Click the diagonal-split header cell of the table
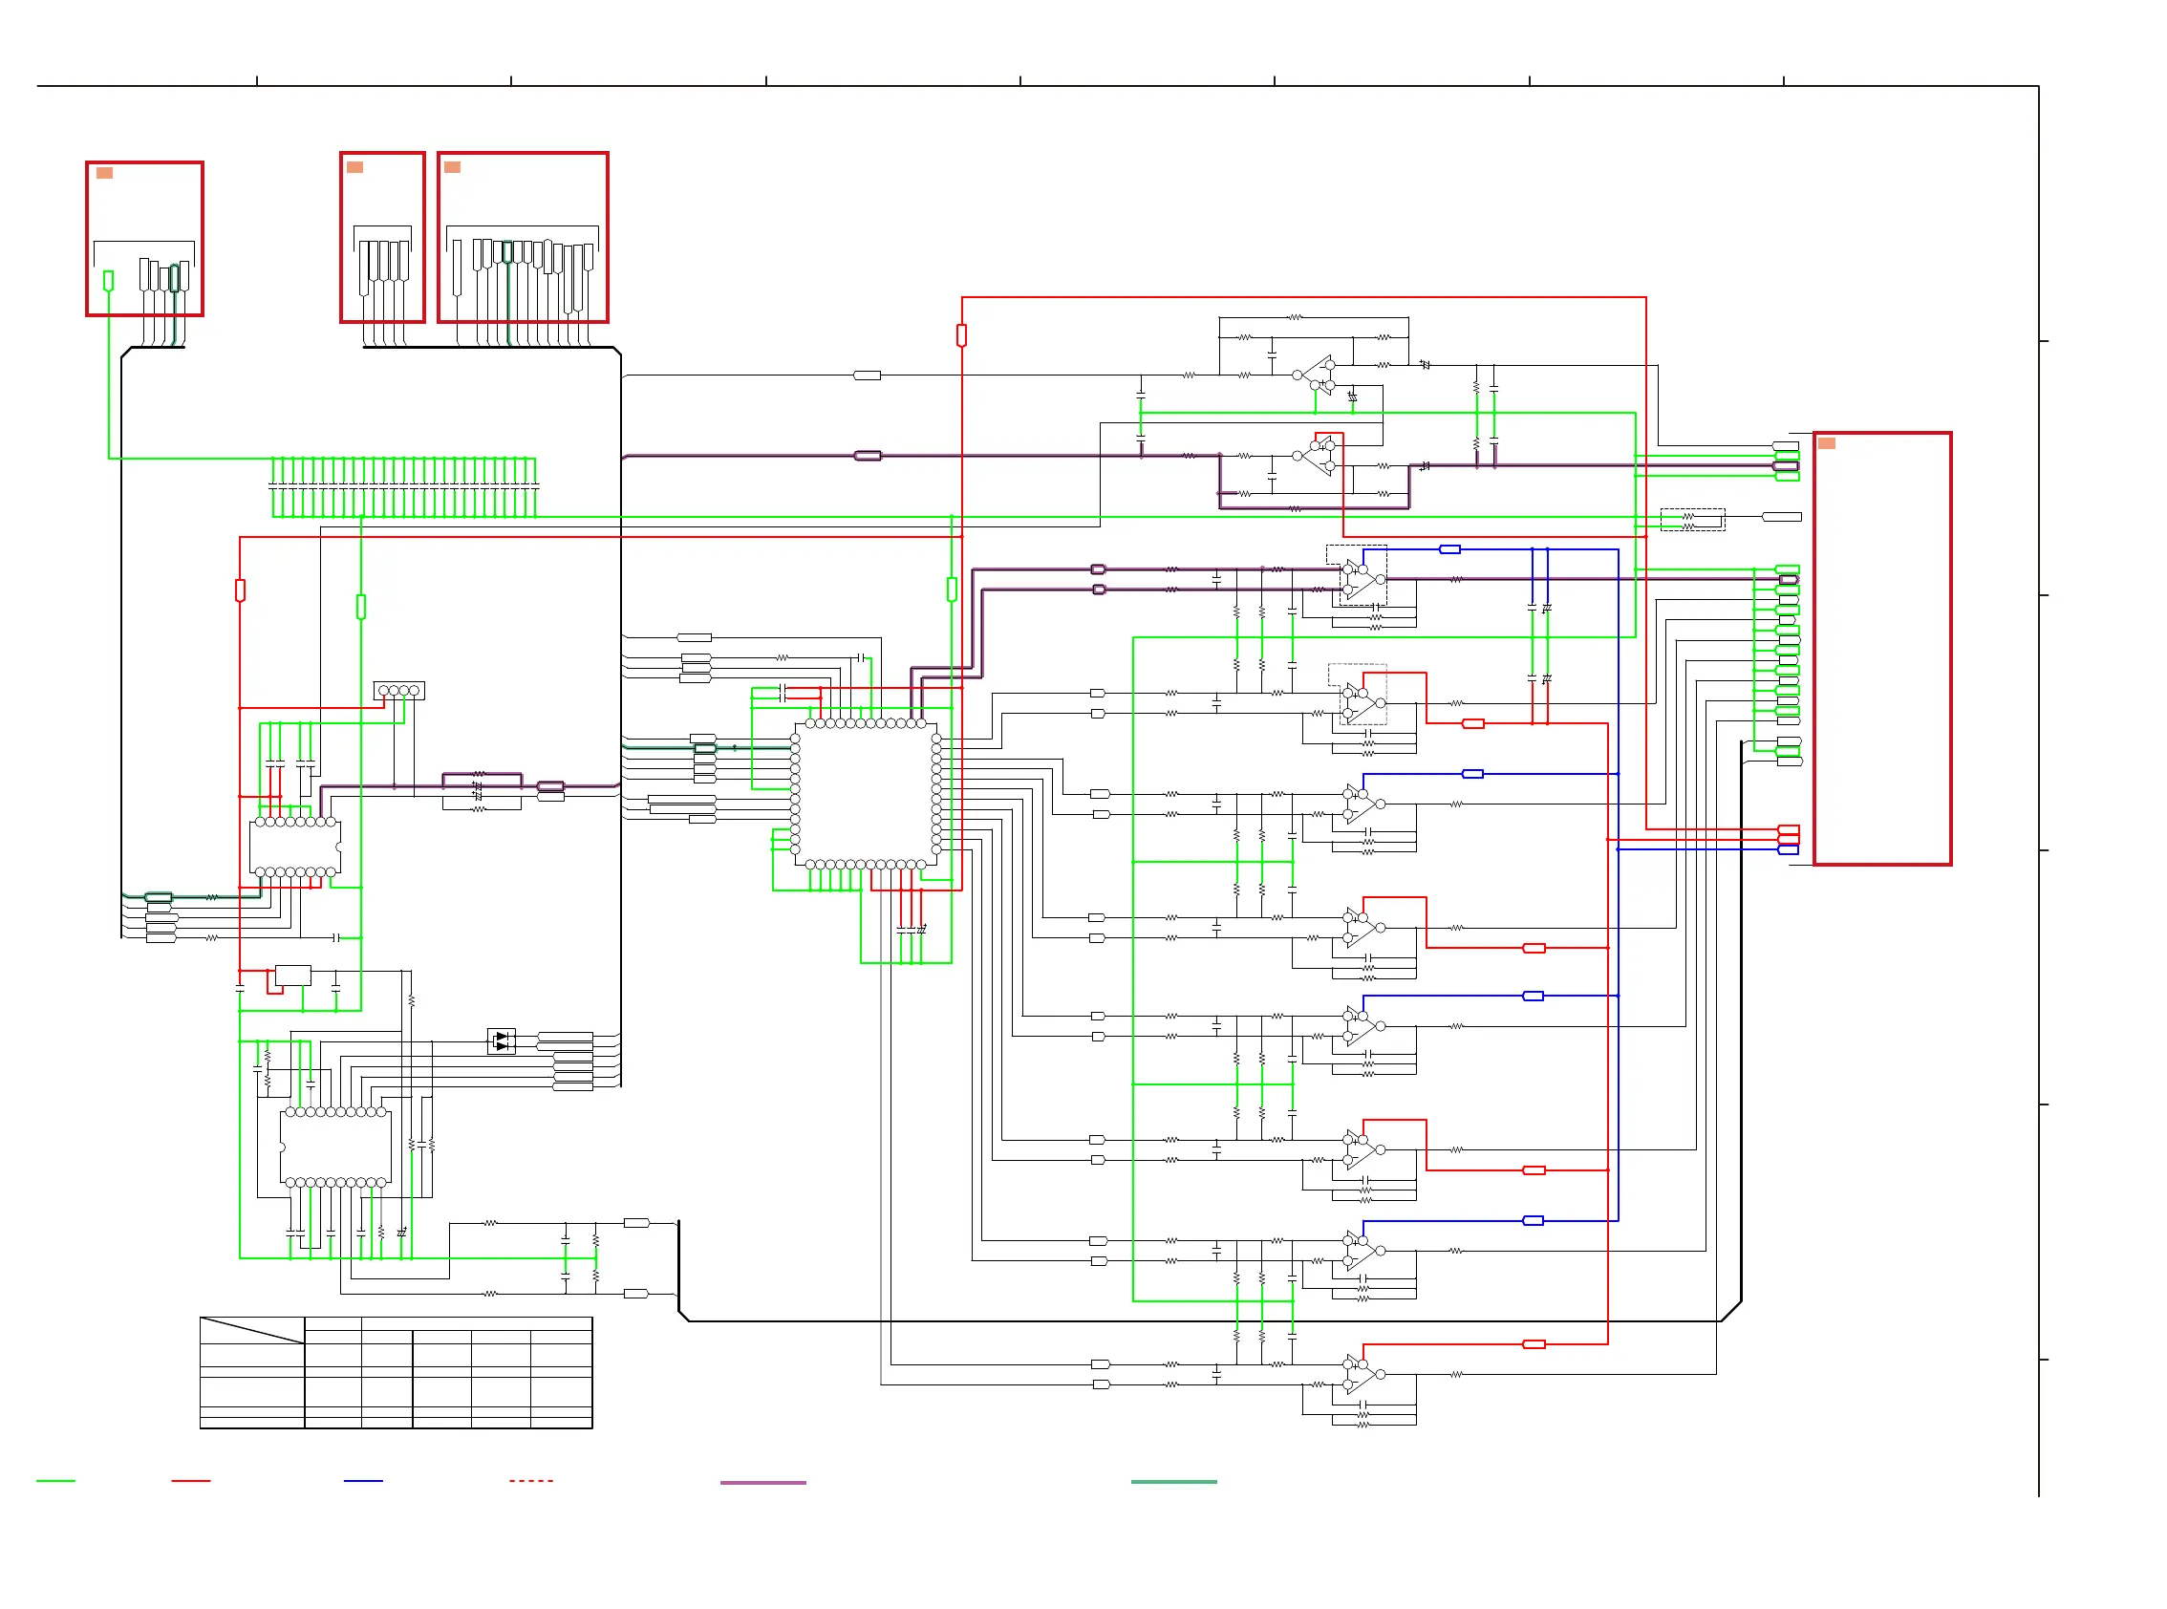2167x1609 pixels. click(251, 1329)
